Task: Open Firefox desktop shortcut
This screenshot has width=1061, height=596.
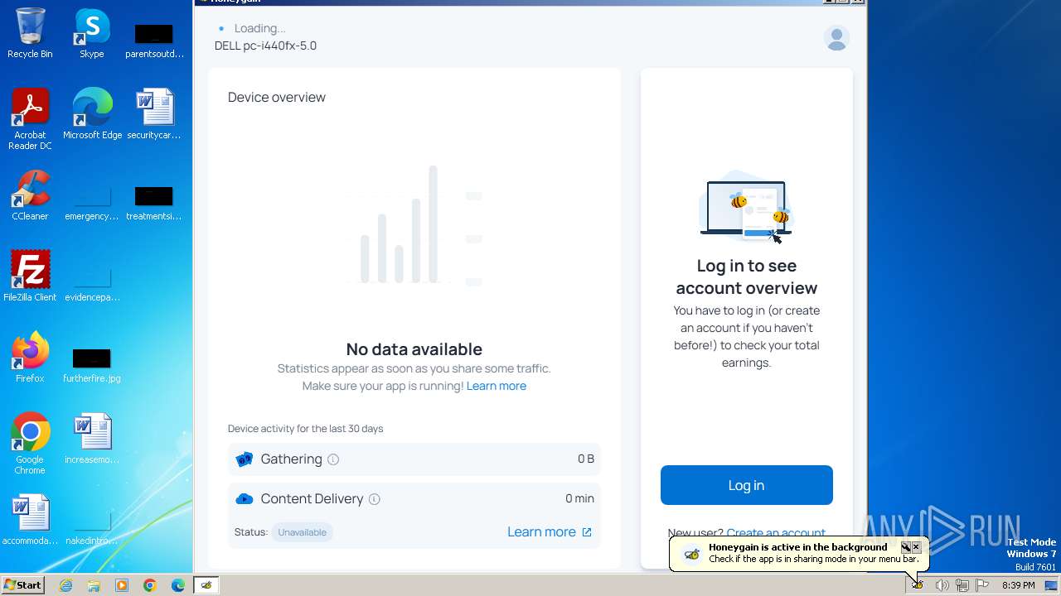Action: pyautogui.click(x=30, y=358)
